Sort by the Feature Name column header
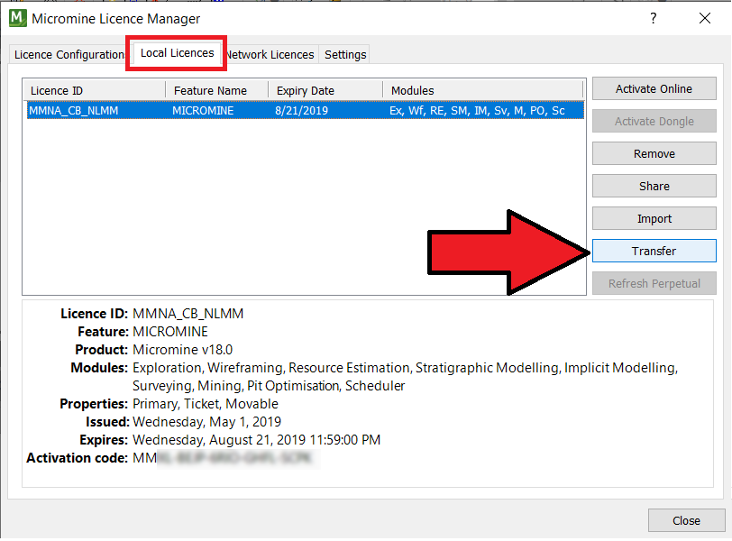732x541 pixels. tap(217, 90)
